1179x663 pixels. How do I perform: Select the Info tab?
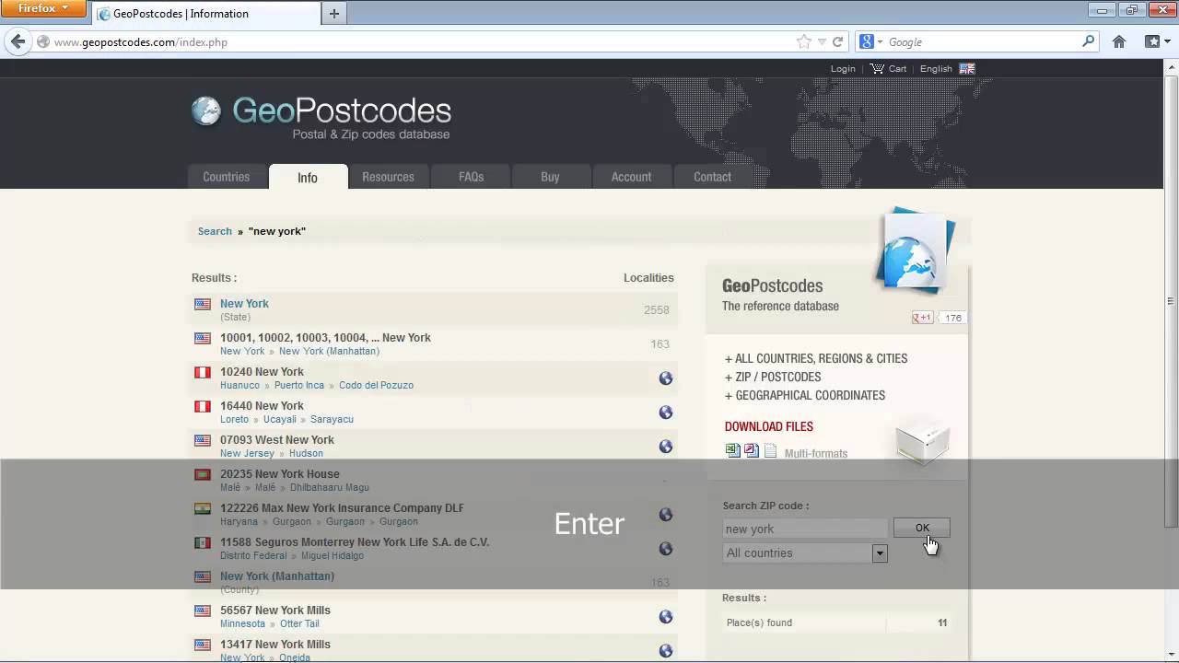coord(308,177)
